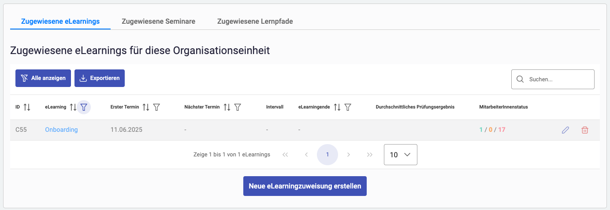610x210 pixels.
Task: Switch to Zugewiesene Seminare tab
Action: pos(158,21)
